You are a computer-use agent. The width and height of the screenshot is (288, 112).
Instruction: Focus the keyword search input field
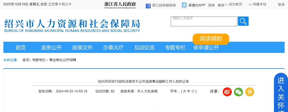click(204, 22)
